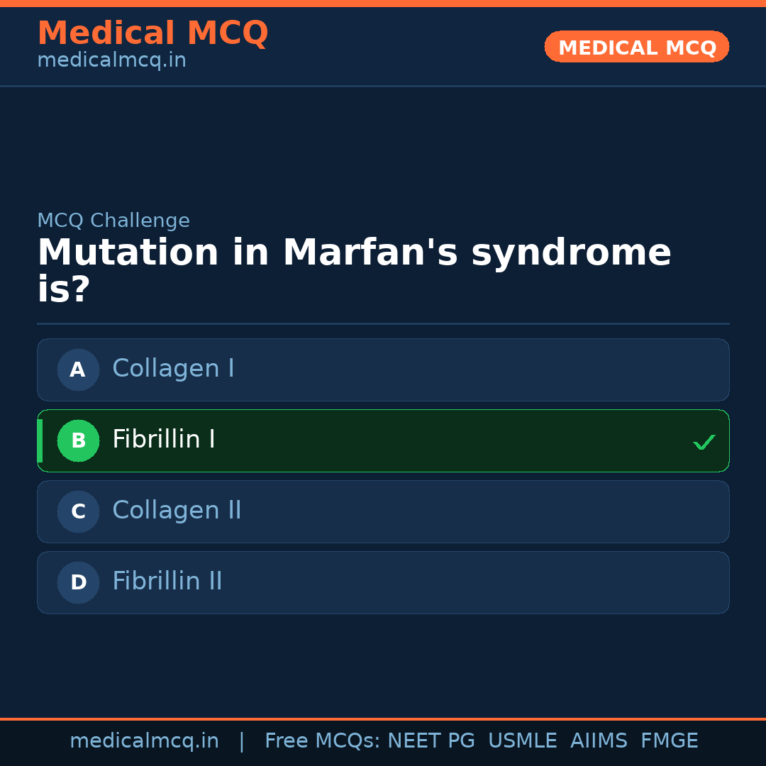
Task: Click the green letter B circle badge
Action: 78,440
